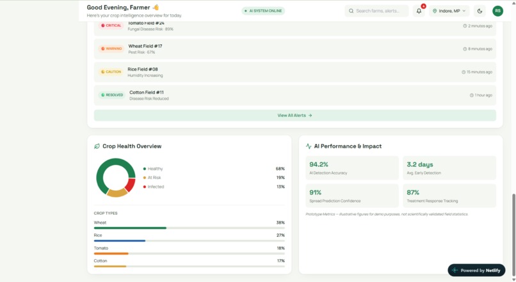
Task: Click the 15 minutes ago timestamp
Action: tap(477, 72)
